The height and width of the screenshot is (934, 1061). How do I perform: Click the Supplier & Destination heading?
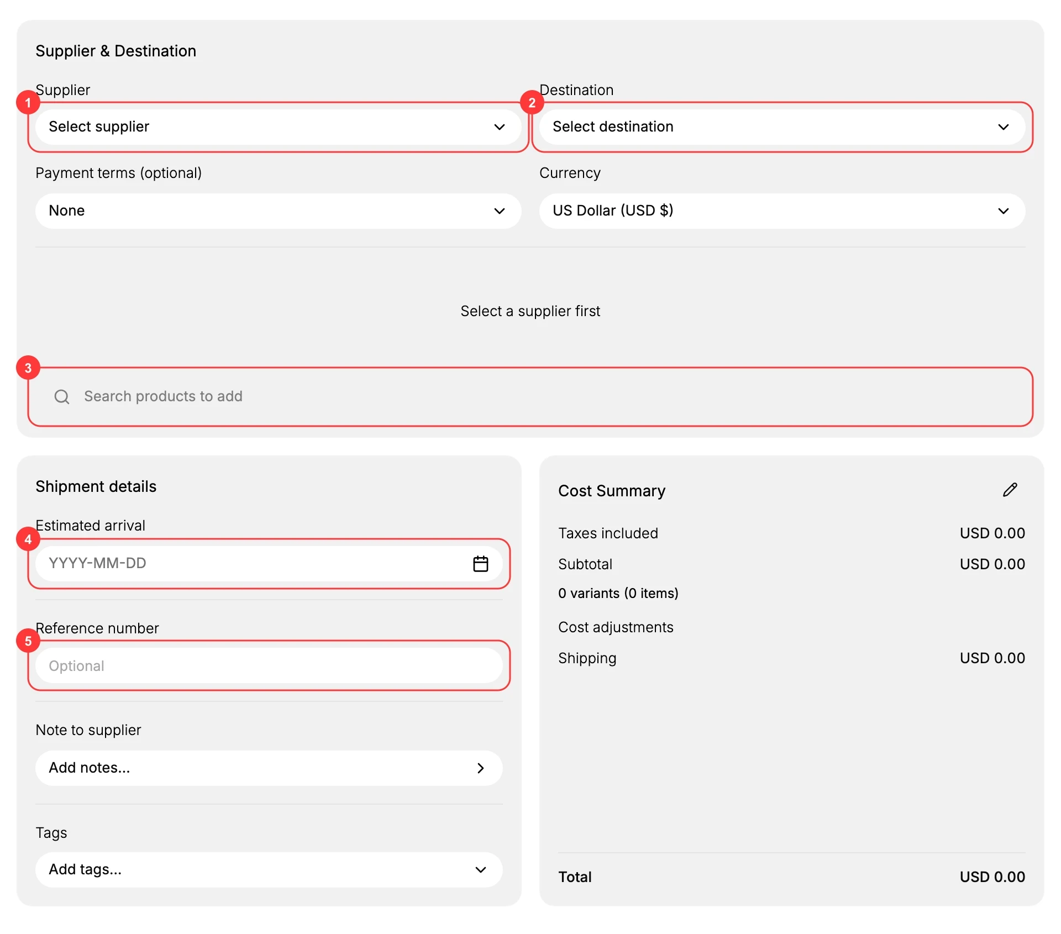tap(115, 51)
